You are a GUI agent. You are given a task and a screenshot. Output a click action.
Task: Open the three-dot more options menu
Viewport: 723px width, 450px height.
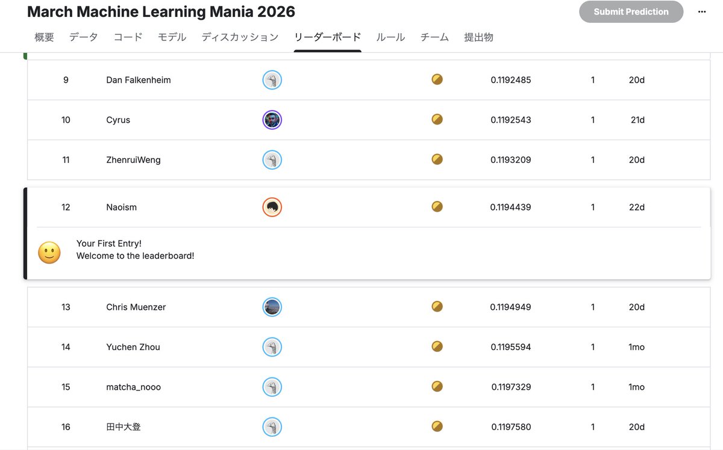(x=702, y=11)
